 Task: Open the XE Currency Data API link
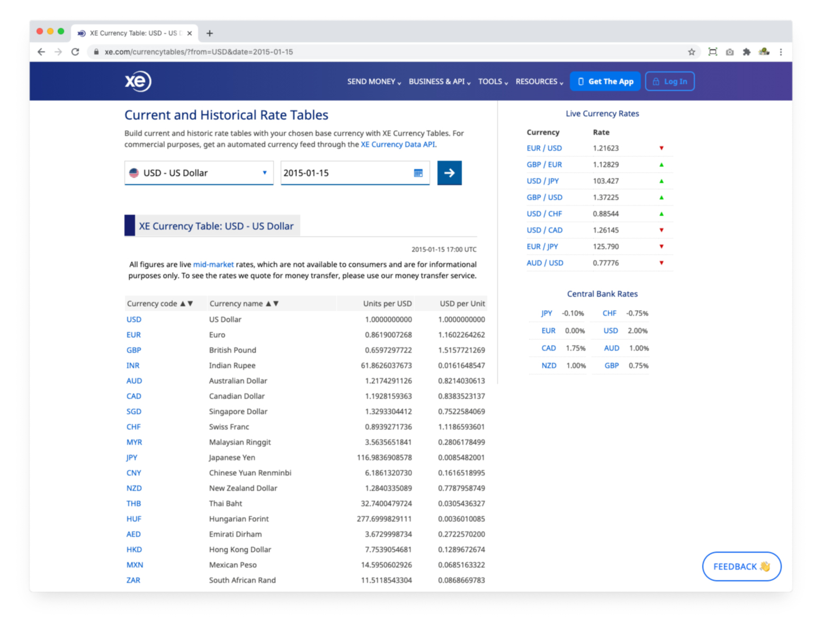[398, 144]
